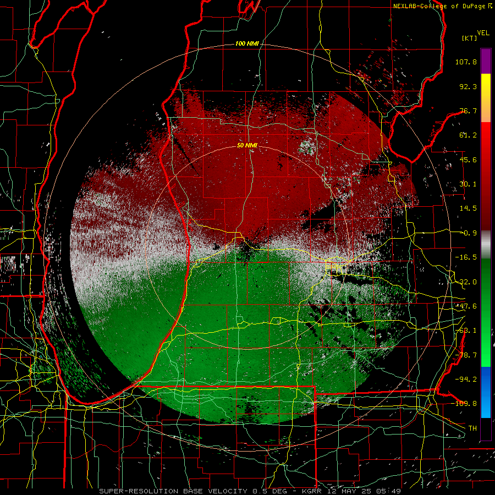Click the 30.1 legend value
Screen dimensions: 495x495
[x=468, y=184]
